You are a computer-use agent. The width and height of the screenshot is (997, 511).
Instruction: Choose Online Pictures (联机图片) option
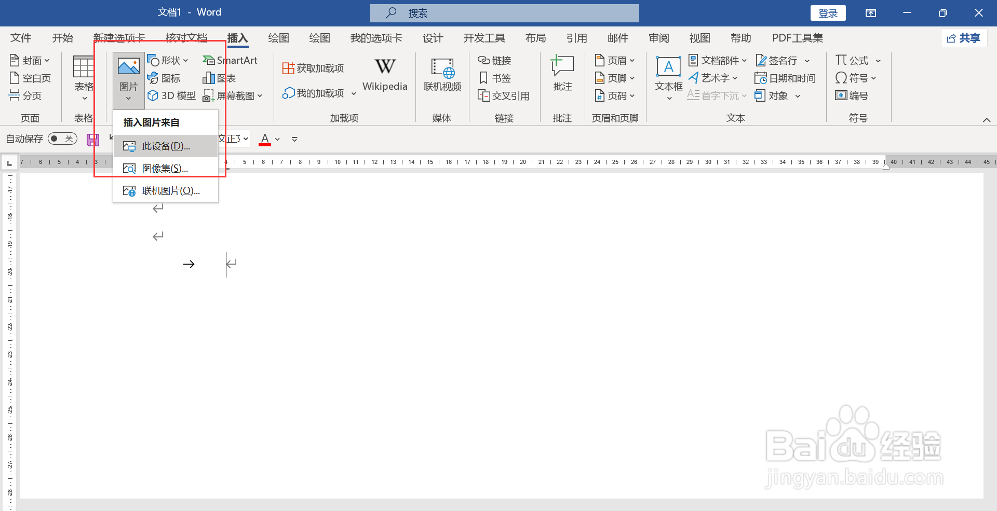coord(166,191)
